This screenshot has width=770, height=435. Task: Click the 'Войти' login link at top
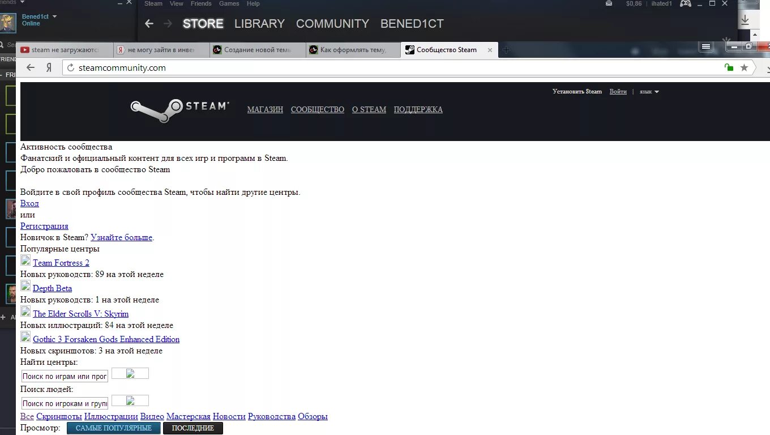click(x=618, y=92)
